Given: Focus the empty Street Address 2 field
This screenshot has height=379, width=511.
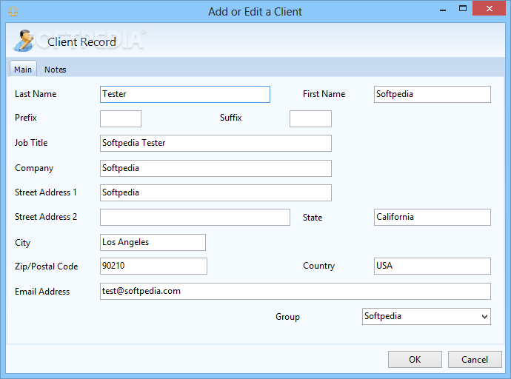Looking at the screenshot, I should (195, 217).
